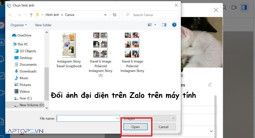255x138 pixels.
Task: Create a New folder
Action: point(43,25)
